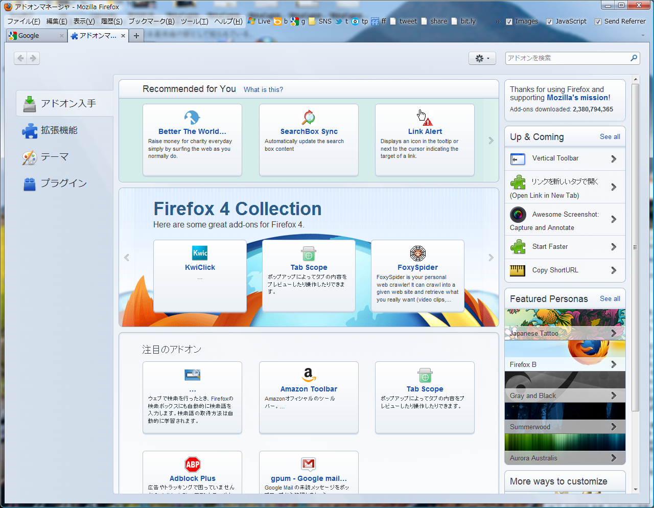Go forward with the add-ons manager forward arrow

point(33,58)
